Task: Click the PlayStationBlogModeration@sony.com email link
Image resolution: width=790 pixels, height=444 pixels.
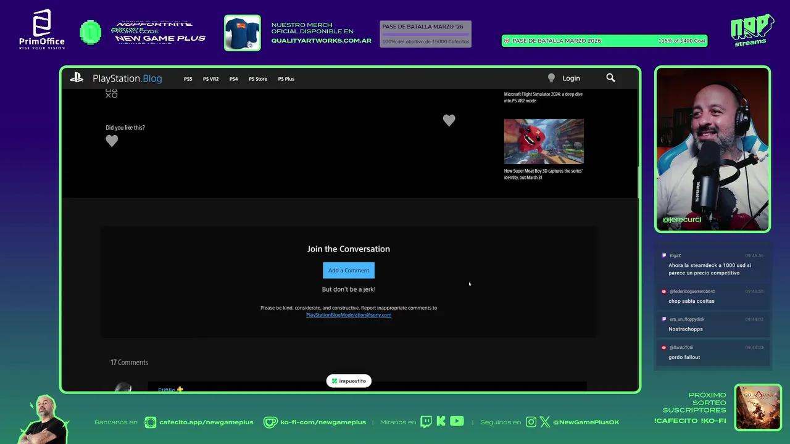Action: pyautogui.click(x=349, y=315)
